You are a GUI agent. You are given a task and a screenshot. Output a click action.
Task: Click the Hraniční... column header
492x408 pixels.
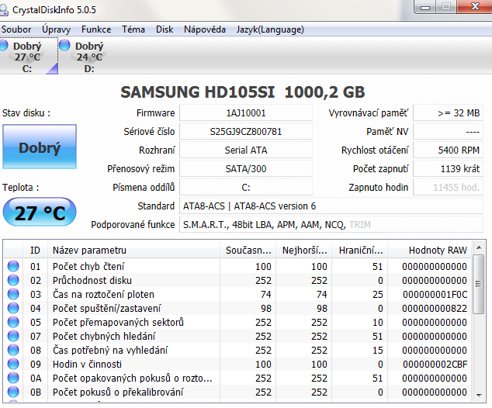(x=360, y=251)
